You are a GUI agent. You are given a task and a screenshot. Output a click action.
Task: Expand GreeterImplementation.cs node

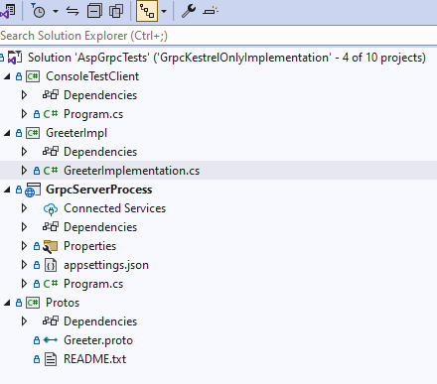click(x=24, y=171)
